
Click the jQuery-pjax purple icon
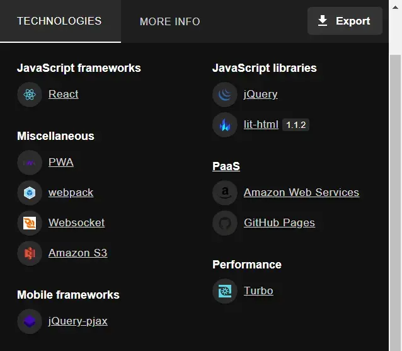tap(30, 321)
